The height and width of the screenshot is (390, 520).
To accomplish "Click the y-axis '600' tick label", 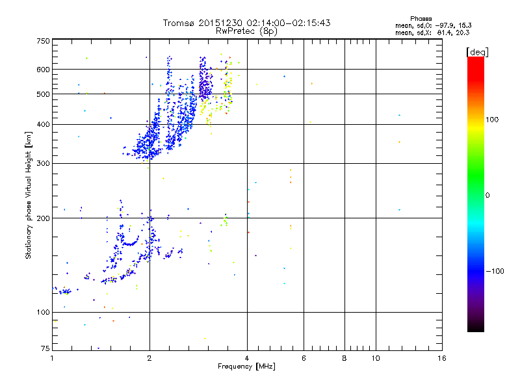I will point(44,70).
